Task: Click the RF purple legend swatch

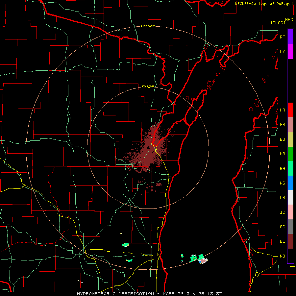Action: (x=290, y=37)
